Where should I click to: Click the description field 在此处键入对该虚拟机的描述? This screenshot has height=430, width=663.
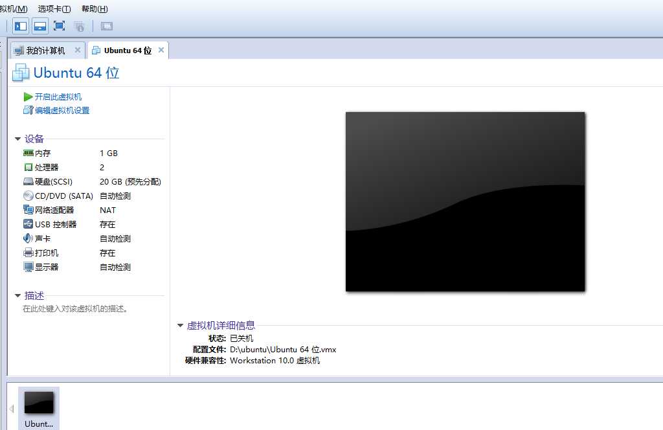[75, 309]
